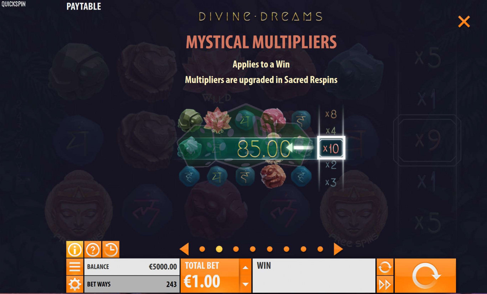
Task: Go to previous paytable page arrow
Action: click(184, 249)
